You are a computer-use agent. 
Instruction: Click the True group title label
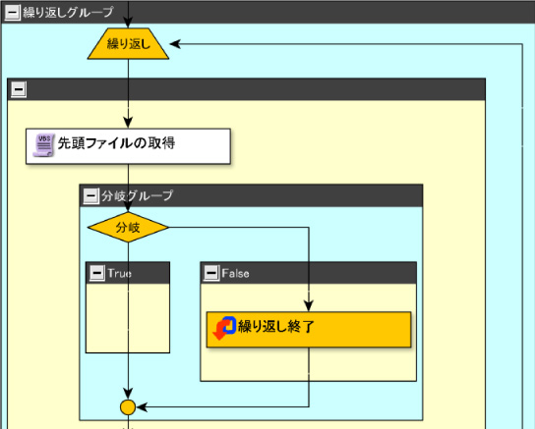click(x=119, y=273)
